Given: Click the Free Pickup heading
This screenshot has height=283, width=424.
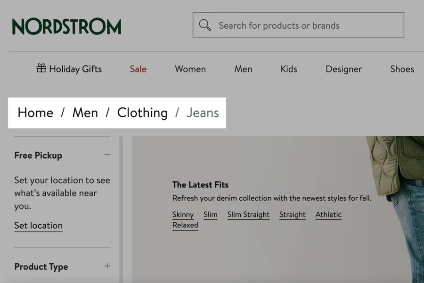Looking at the screenshot, I should click(x=38, y=155).
